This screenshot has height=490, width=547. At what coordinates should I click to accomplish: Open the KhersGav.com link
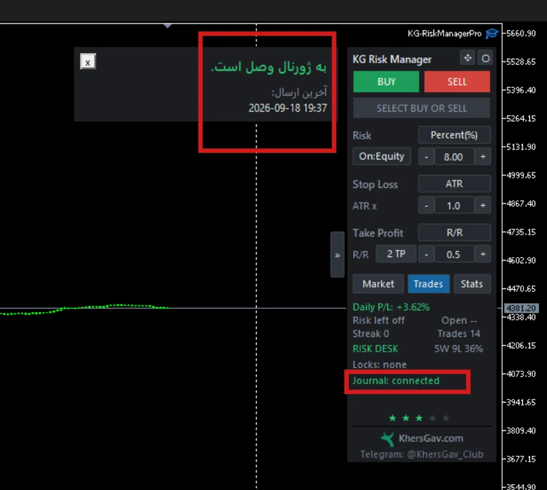431,439
